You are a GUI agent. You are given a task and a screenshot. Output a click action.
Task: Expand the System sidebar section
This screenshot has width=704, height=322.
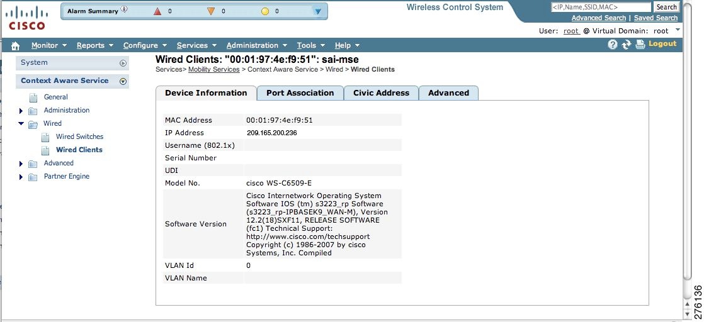(123, 64)
